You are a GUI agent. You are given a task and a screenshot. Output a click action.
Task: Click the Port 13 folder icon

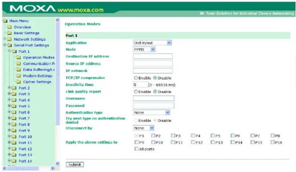[x=14, y=155]
